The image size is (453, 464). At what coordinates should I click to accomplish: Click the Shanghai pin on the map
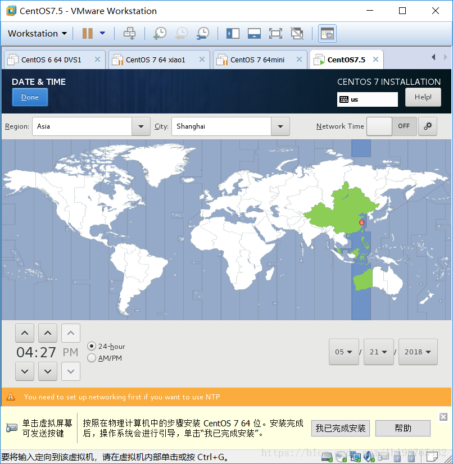click(x=361, y=223)
